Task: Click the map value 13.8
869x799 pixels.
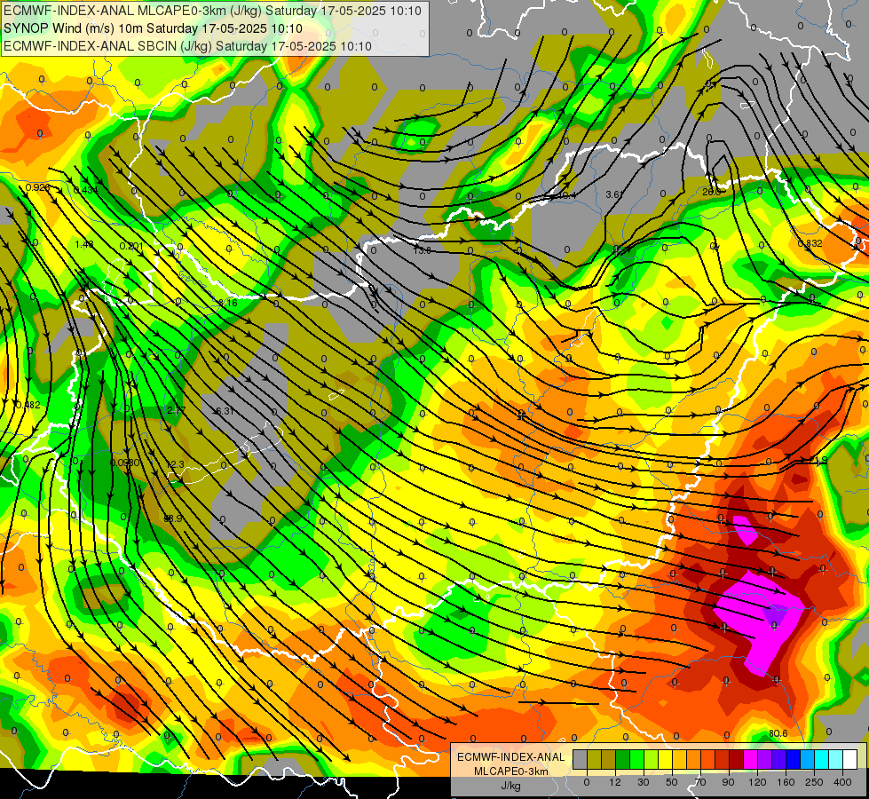Action: (423, 250)
